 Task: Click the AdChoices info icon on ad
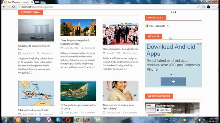(x=198, y=44)
